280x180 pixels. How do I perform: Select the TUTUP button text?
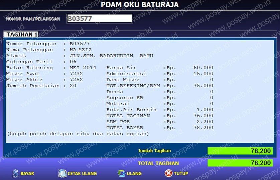pyautogui.click(x=181, y=174)
